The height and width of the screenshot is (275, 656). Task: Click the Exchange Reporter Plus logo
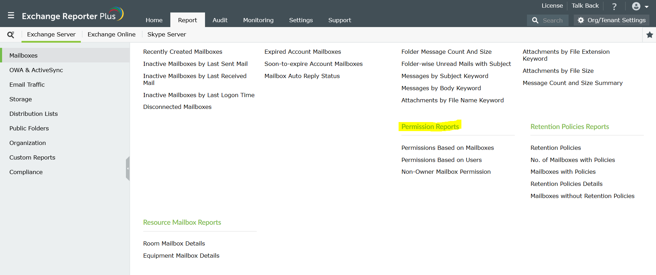click(x=73, y=15)
